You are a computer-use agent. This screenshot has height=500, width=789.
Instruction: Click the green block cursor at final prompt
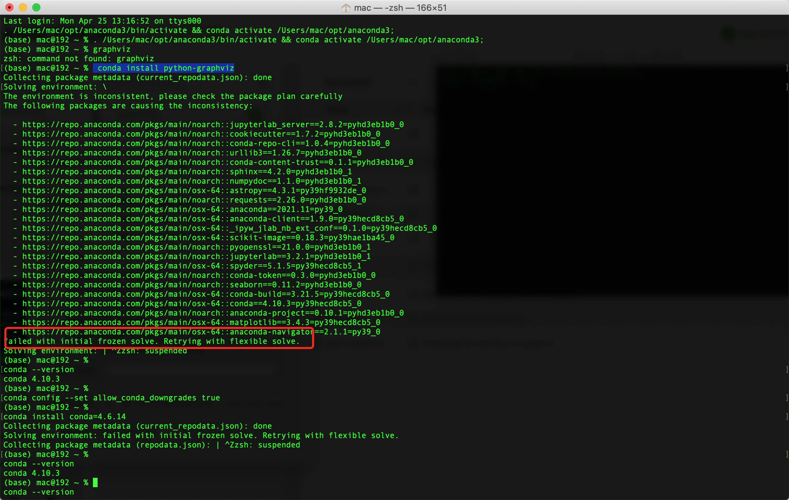point(95,483)
